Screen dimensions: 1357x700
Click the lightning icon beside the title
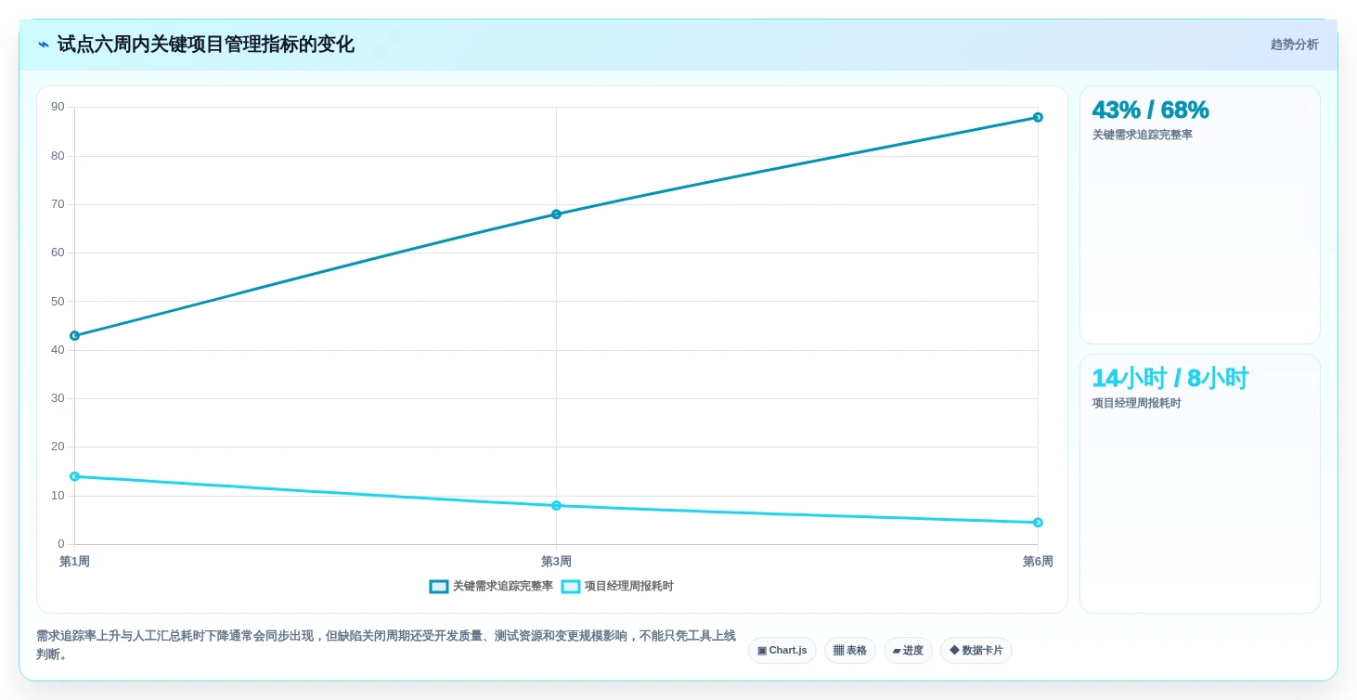click(x=44, y=45)
